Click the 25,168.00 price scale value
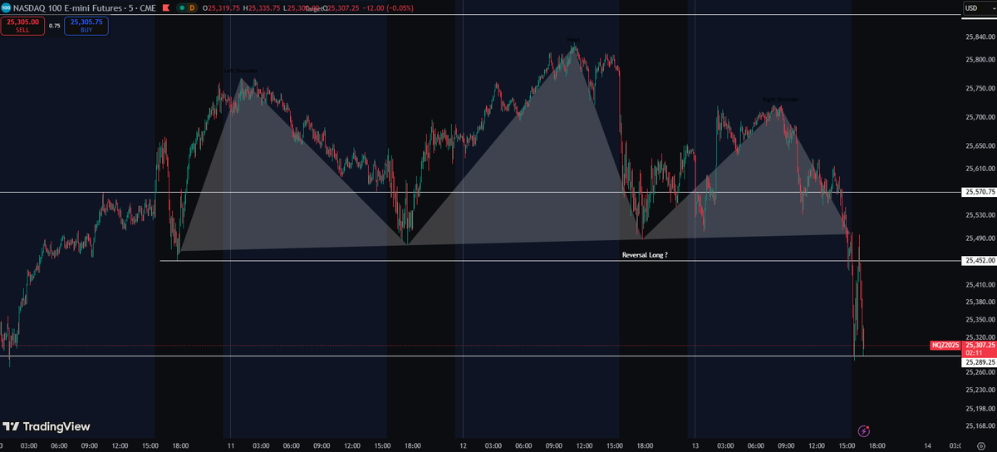 [x=980, y=426]
